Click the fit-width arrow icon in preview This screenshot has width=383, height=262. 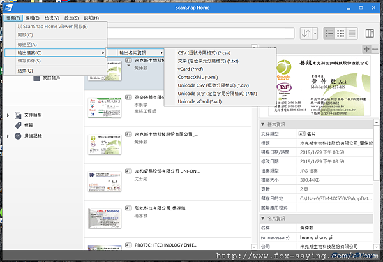point(375,49)
